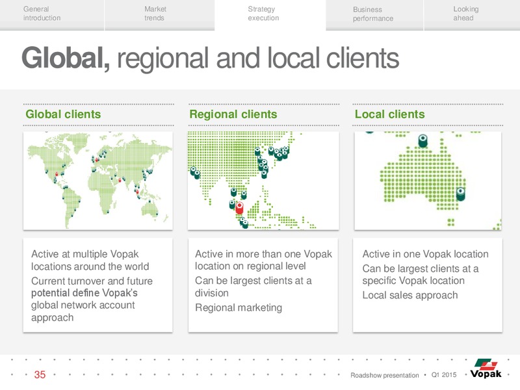The width and height of the screenshot is (520, 390).
Task: Go to the Business performance tab
Action: click(x=374, y=14)
